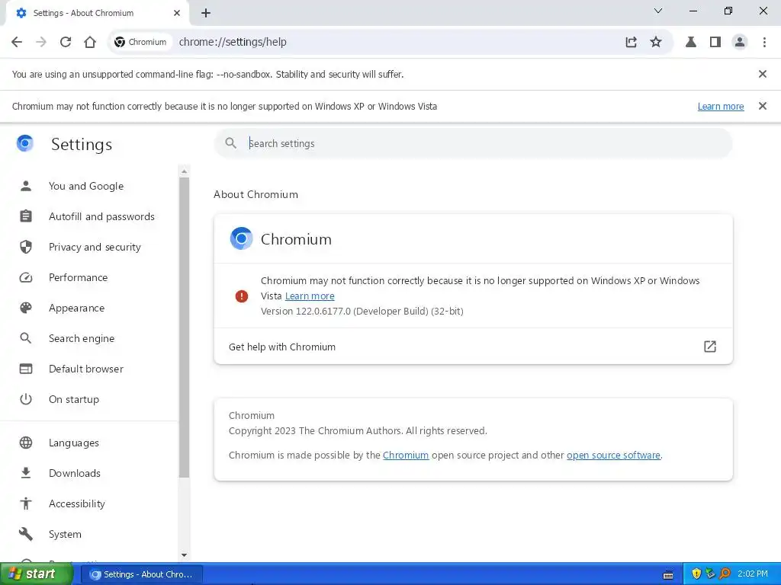The width and height of the screenshot is (781, 585).
Task: Click sidebar scrollbar up arrow
Action: [185, 171]
